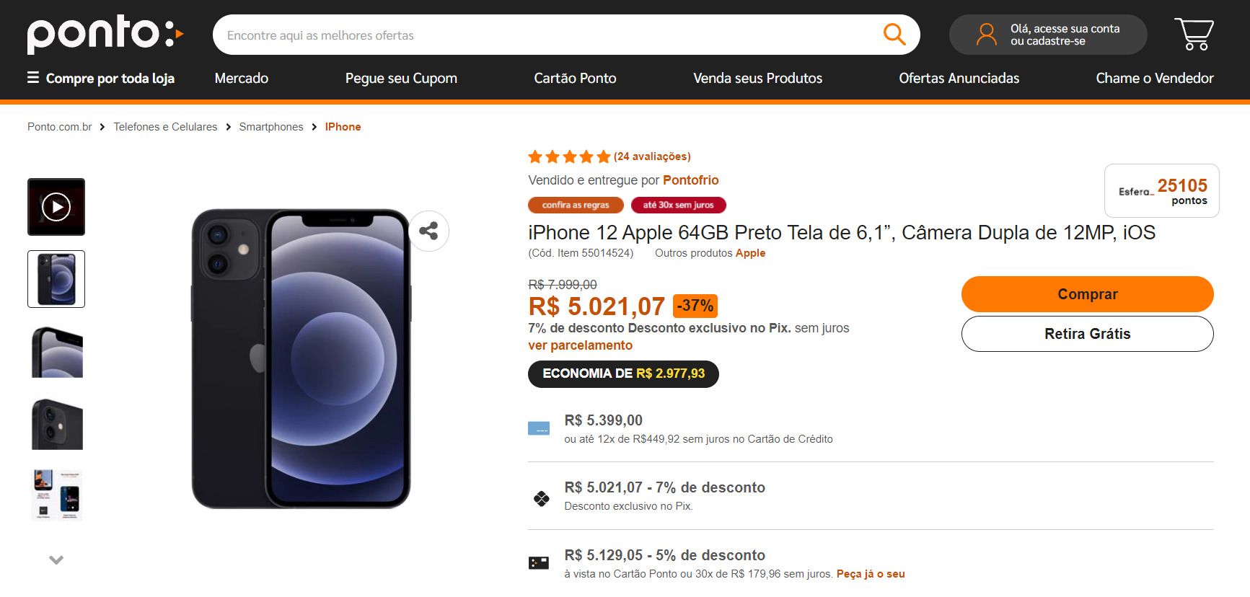Click the credit card payment icon
1250x597 pixels.
(x=539, y=429)
